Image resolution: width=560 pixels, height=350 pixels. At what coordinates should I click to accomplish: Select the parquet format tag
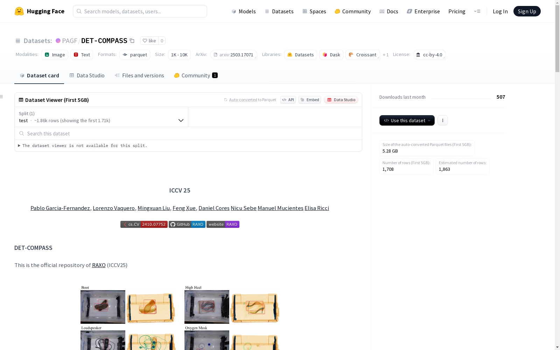(135, 55)
